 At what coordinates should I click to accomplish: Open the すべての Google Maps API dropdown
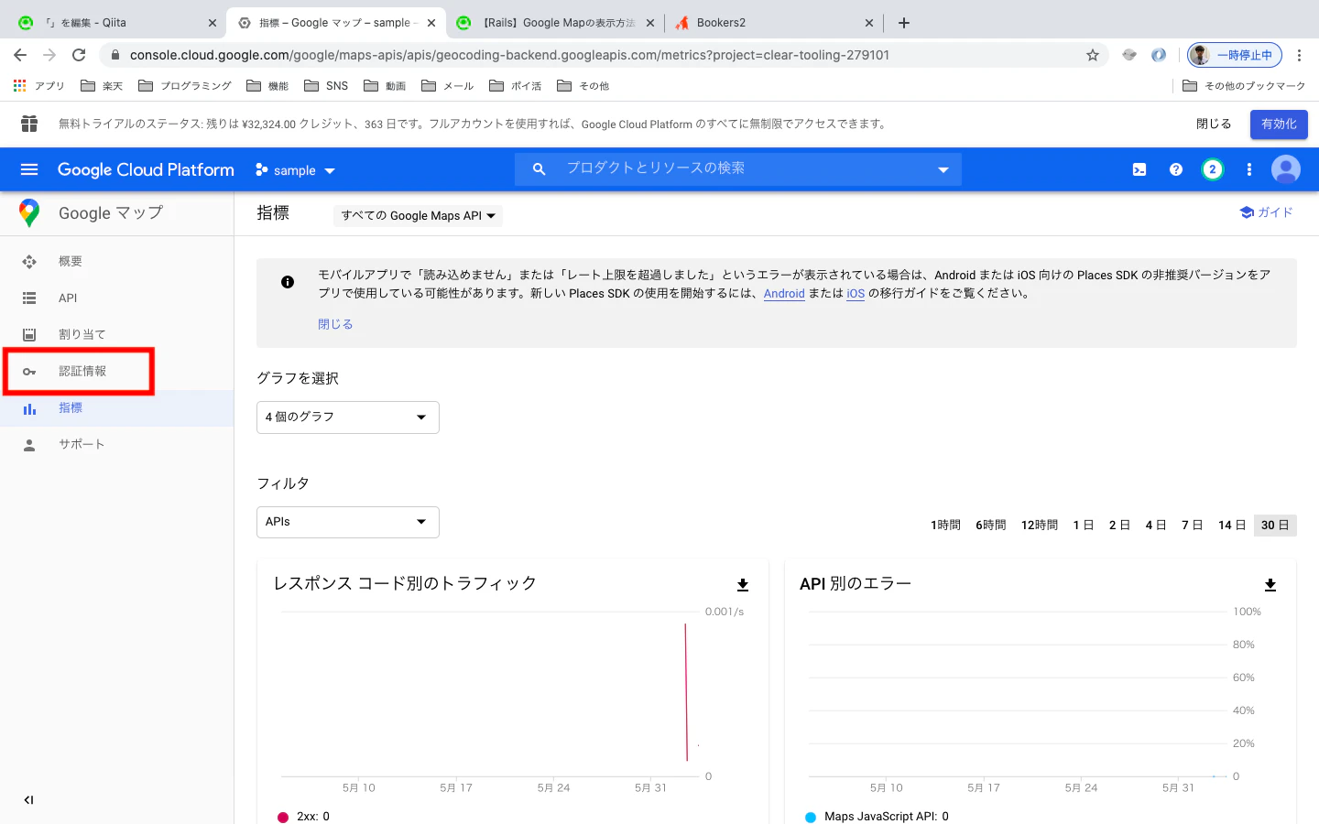click(418, 216)
